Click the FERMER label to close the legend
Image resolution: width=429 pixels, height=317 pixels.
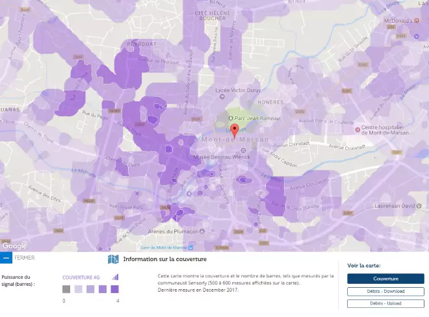click(x=24, y=258)
